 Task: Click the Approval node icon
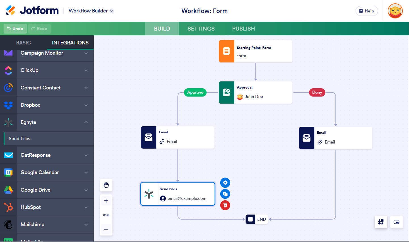[x=226, y=93]
